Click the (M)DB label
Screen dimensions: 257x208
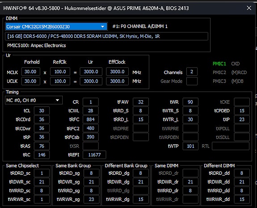click(237, 81)
